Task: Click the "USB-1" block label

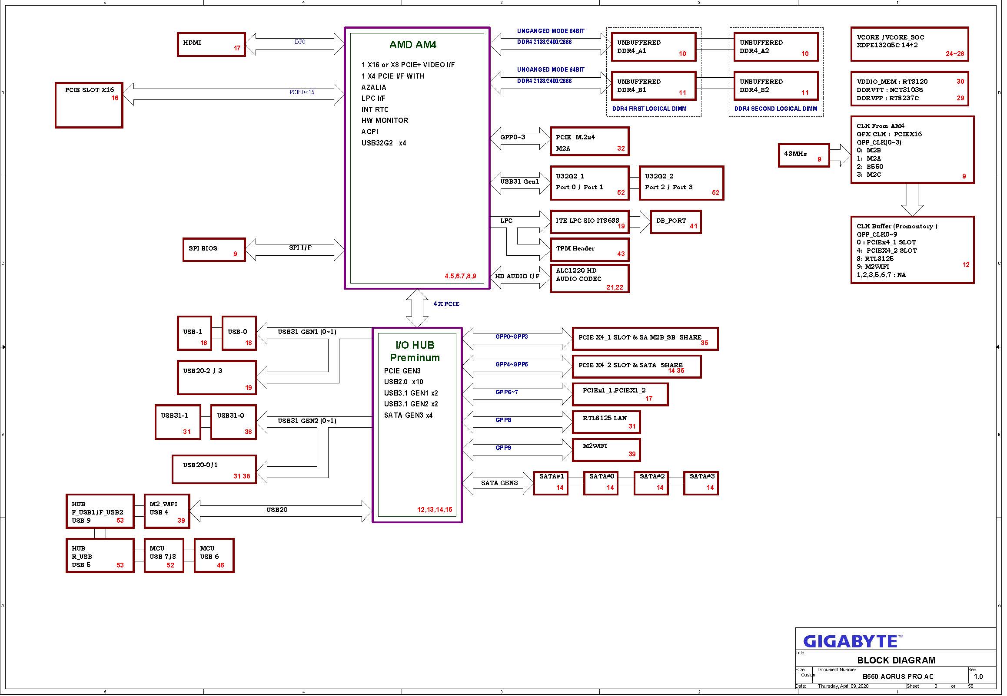Action: [193, 332]
